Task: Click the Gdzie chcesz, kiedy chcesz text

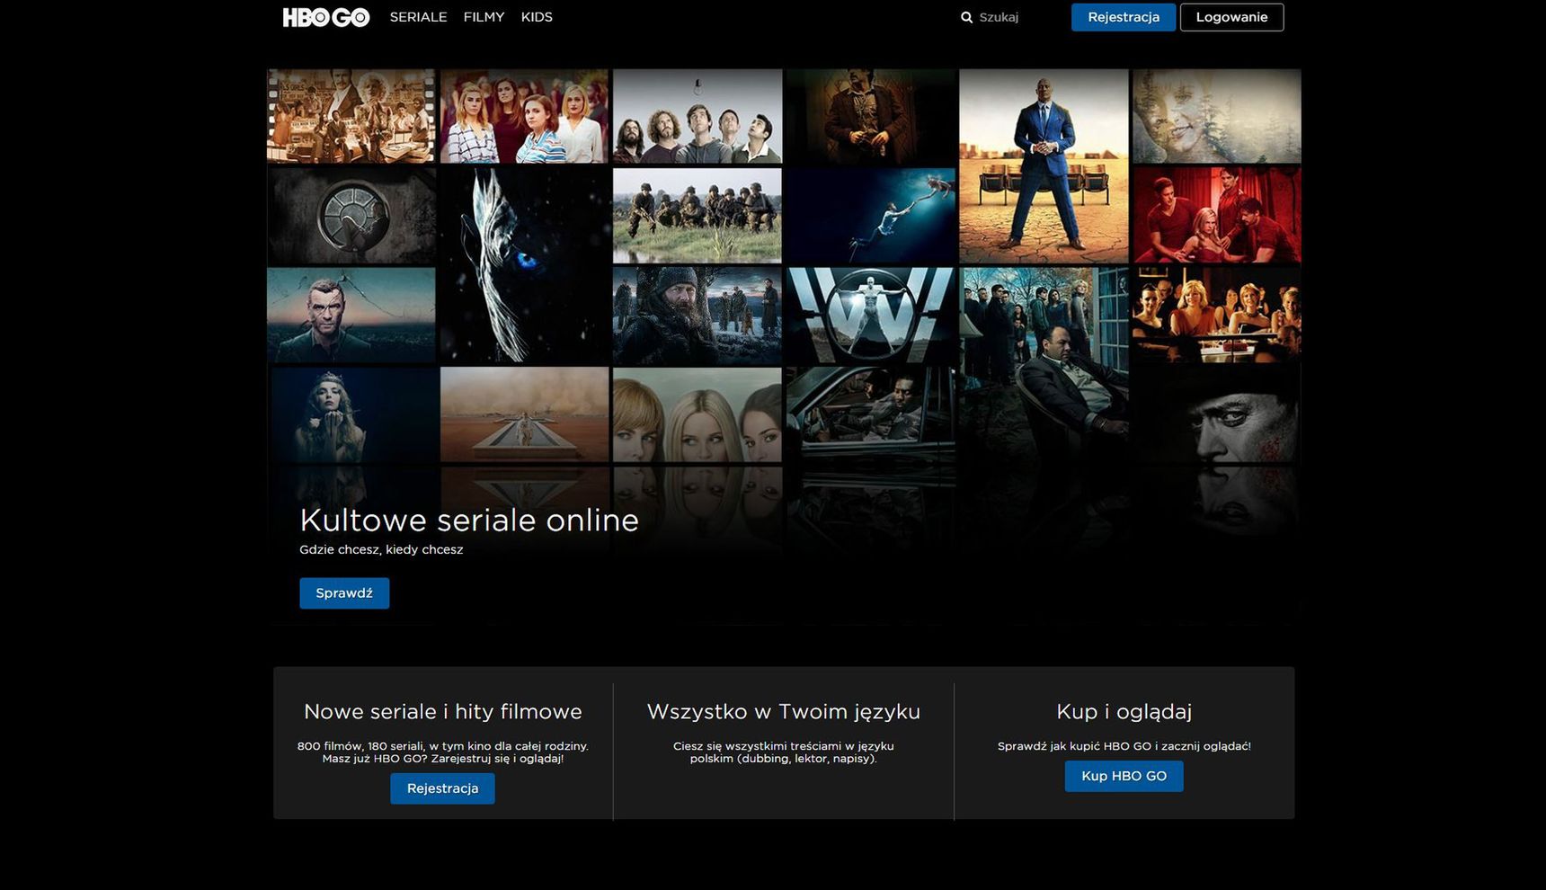Action: [x=381, y=549]
